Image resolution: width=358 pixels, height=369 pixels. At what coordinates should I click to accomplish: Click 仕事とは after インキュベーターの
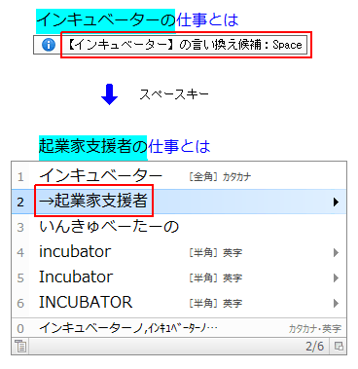coord(207,20)
